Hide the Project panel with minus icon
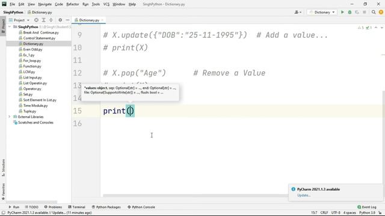The image size is (385, 216). pos(67,20)
